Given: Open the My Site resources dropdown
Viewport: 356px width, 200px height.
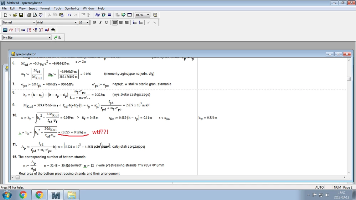Looking at the screenshot, I should (x=50, y=38).
